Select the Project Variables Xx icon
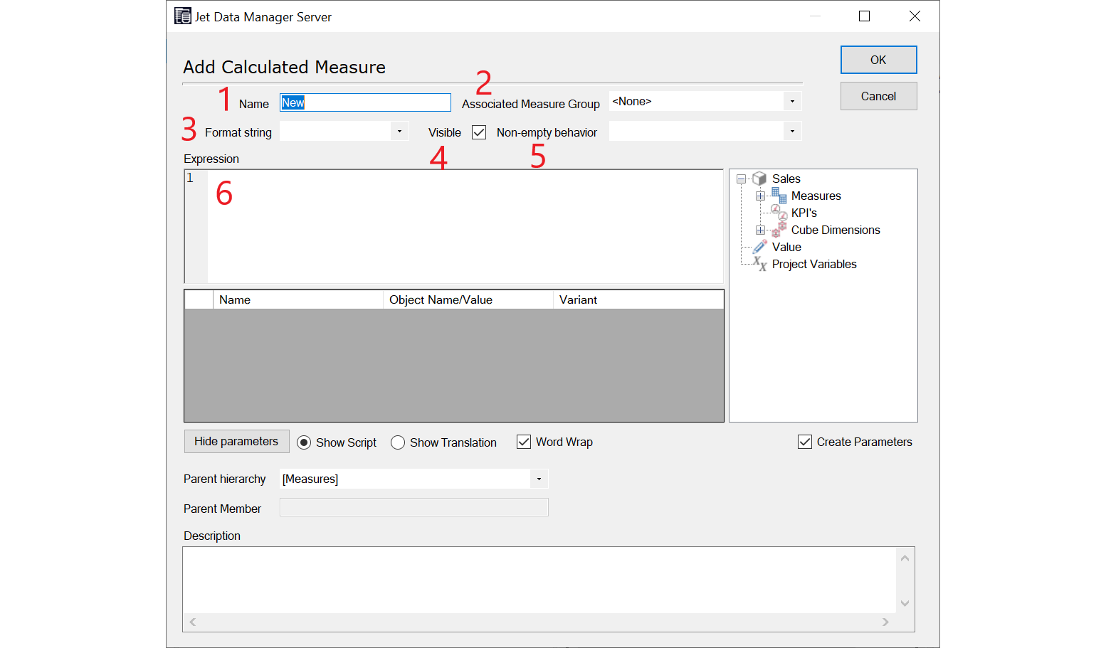 click(x=759, y=264)
